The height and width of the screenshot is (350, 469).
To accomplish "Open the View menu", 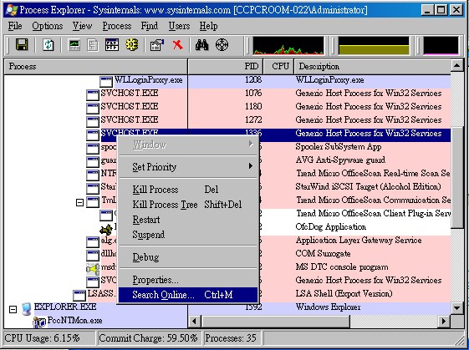I will pyautogui.click(x=82, y=26).
